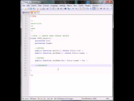The image size is (134, 101).
Task: Click the '//GETTER' comment line
Action: tap(39, 48)
